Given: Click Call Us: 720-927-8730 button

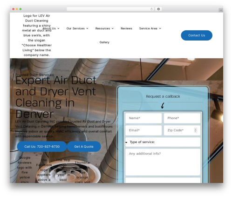Looking at the screenshot, I should tap(42, 147).
